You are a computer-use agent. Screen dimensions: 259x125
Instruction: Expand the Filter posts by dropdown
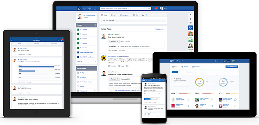tap(160, 29)
